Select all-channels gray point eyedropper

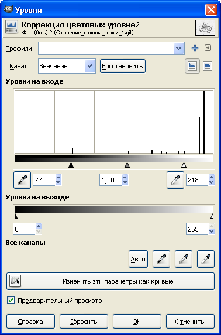pyautogui.click(x=184, y=259)
